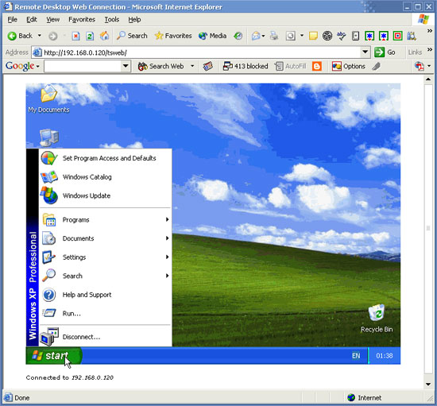The height and width of the screenshot is (406, 437).
Task: Launch Windows Update from Start menu
Action: point(106,195)
